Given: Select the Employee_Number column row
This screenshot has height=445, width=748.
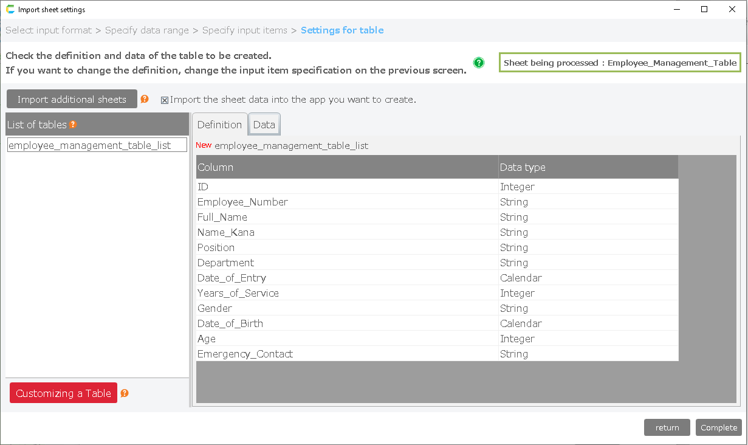Looking at the screenshot, I should tap(242, 202).
